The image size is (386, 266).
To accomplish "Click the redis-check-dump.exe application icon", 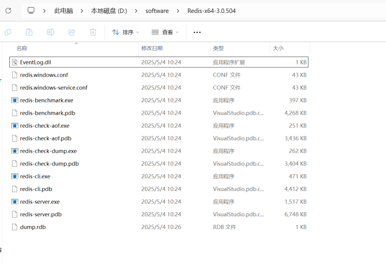I will click(x=15, y=151).
